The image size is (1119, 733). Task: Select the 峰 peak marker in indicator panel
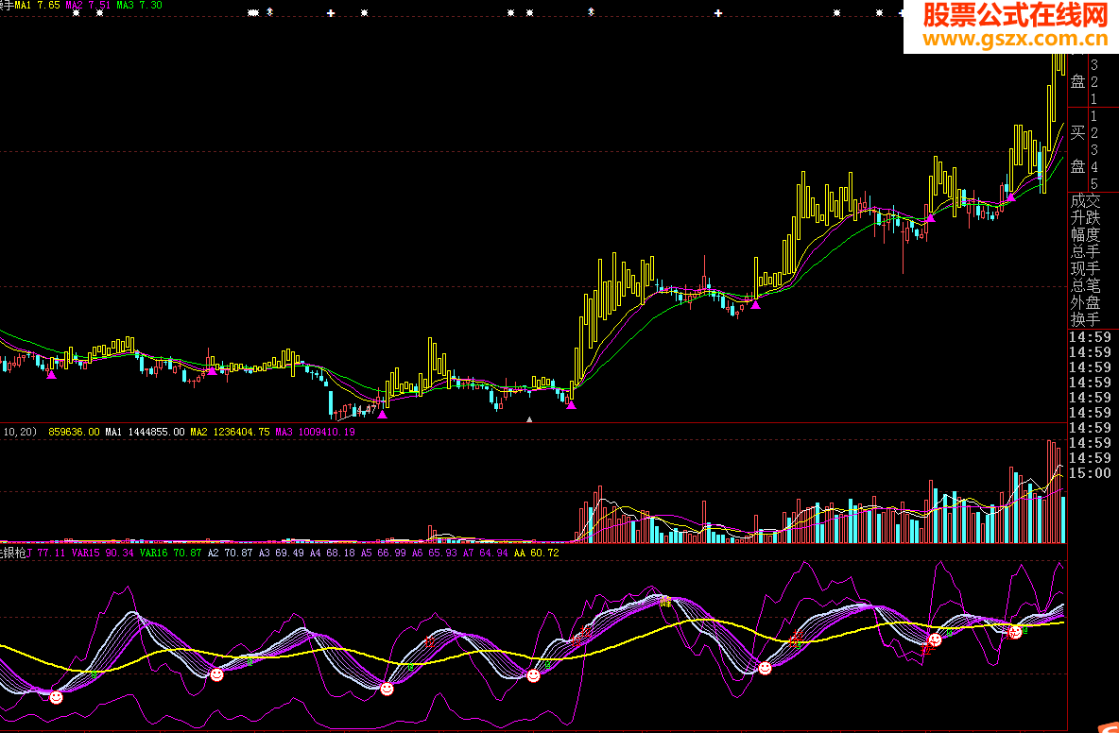click(x=665, y=602)
